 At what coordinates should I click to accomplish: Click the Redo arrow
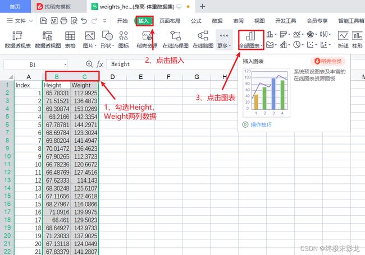coord(94,21)
